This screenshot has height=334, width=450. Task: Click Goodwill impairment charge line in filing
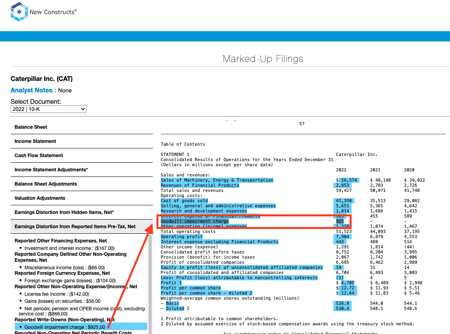pyautogui.click(x=195, y=221)
